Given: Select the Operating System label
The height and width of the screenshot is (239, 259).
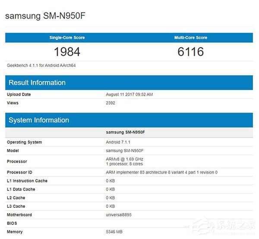Looking at the screenshot, I should pyautogui.click(x=24, y=142).
